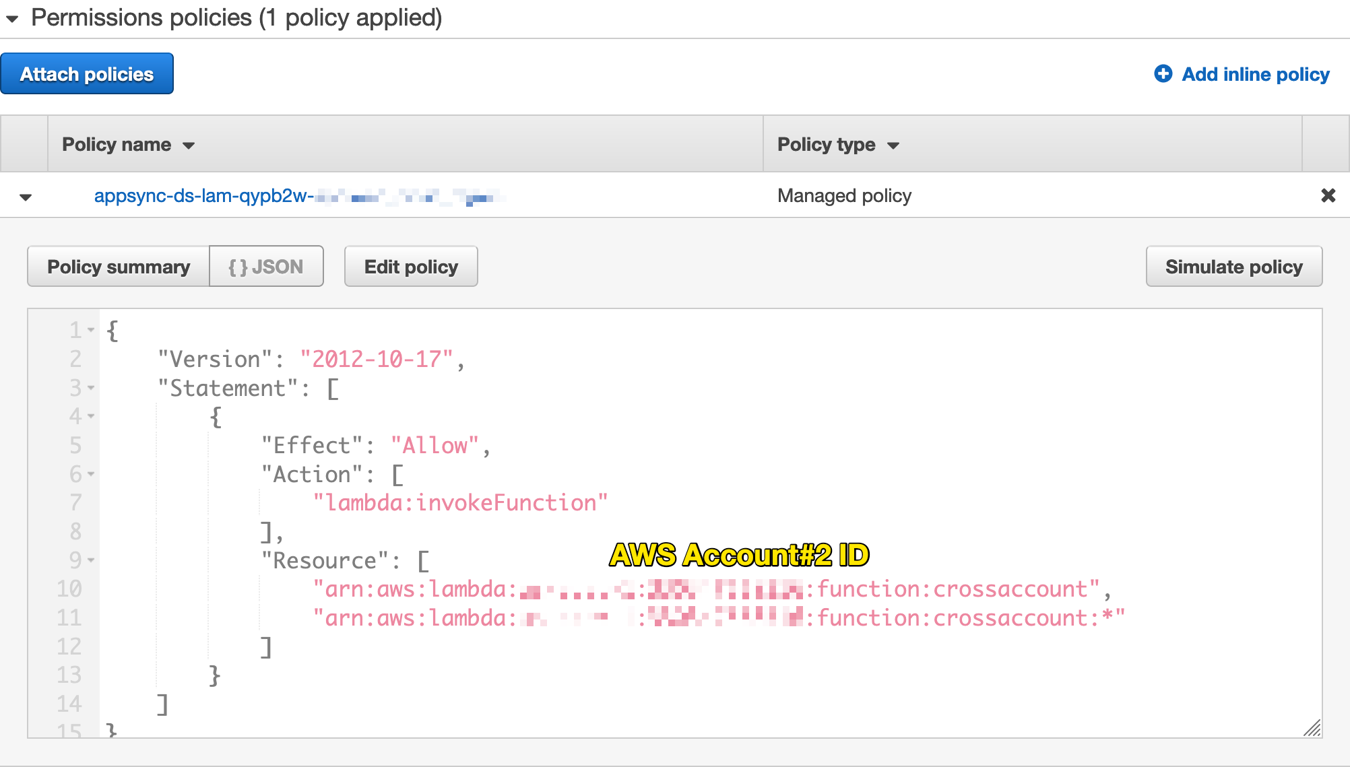1350x767 pixels.
Task: Select the {} JSON tab
Action: coord(266,267)
